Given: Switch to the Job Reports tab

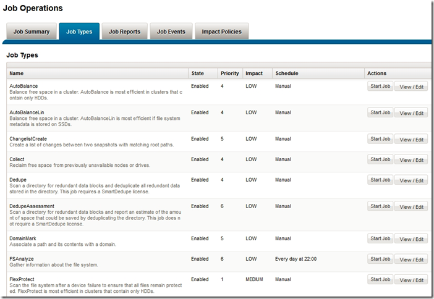Looking at the screenshot, I should pos(124,32).
